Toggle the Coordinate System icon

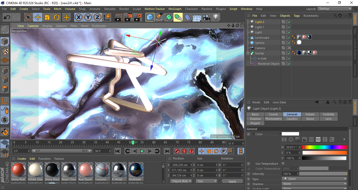tap(107, 17)
